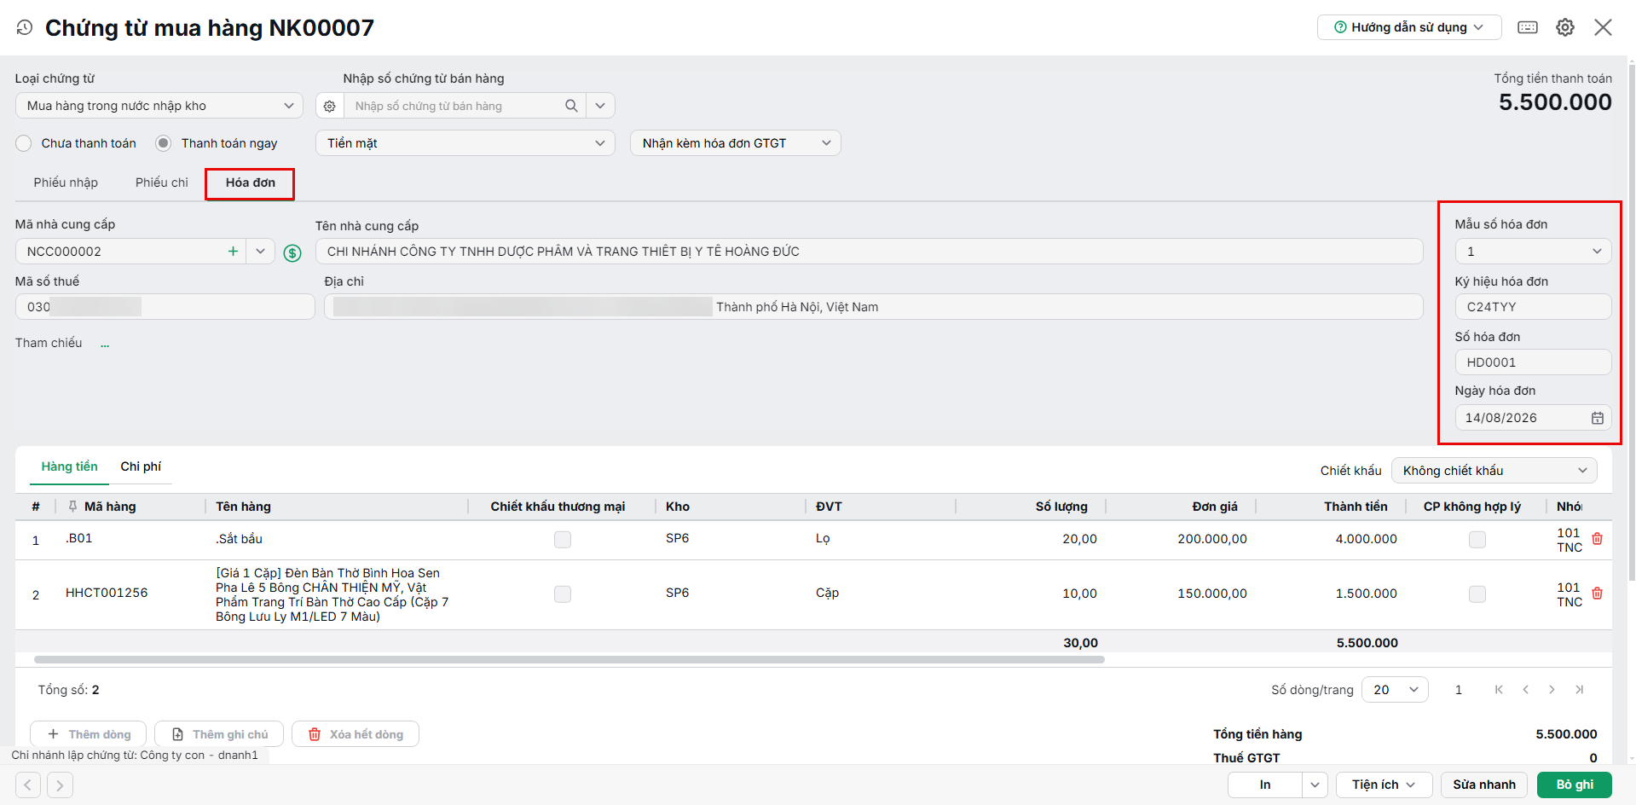Click the green dollar supplier debt icon
This screenshot has height=805, width=1636.
[x=292, y=252]
